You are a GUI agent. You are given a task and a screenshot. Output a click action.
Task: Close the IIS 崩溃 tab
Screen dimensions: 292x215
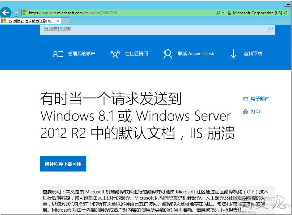pyautogui.click(x=58, y=21)
